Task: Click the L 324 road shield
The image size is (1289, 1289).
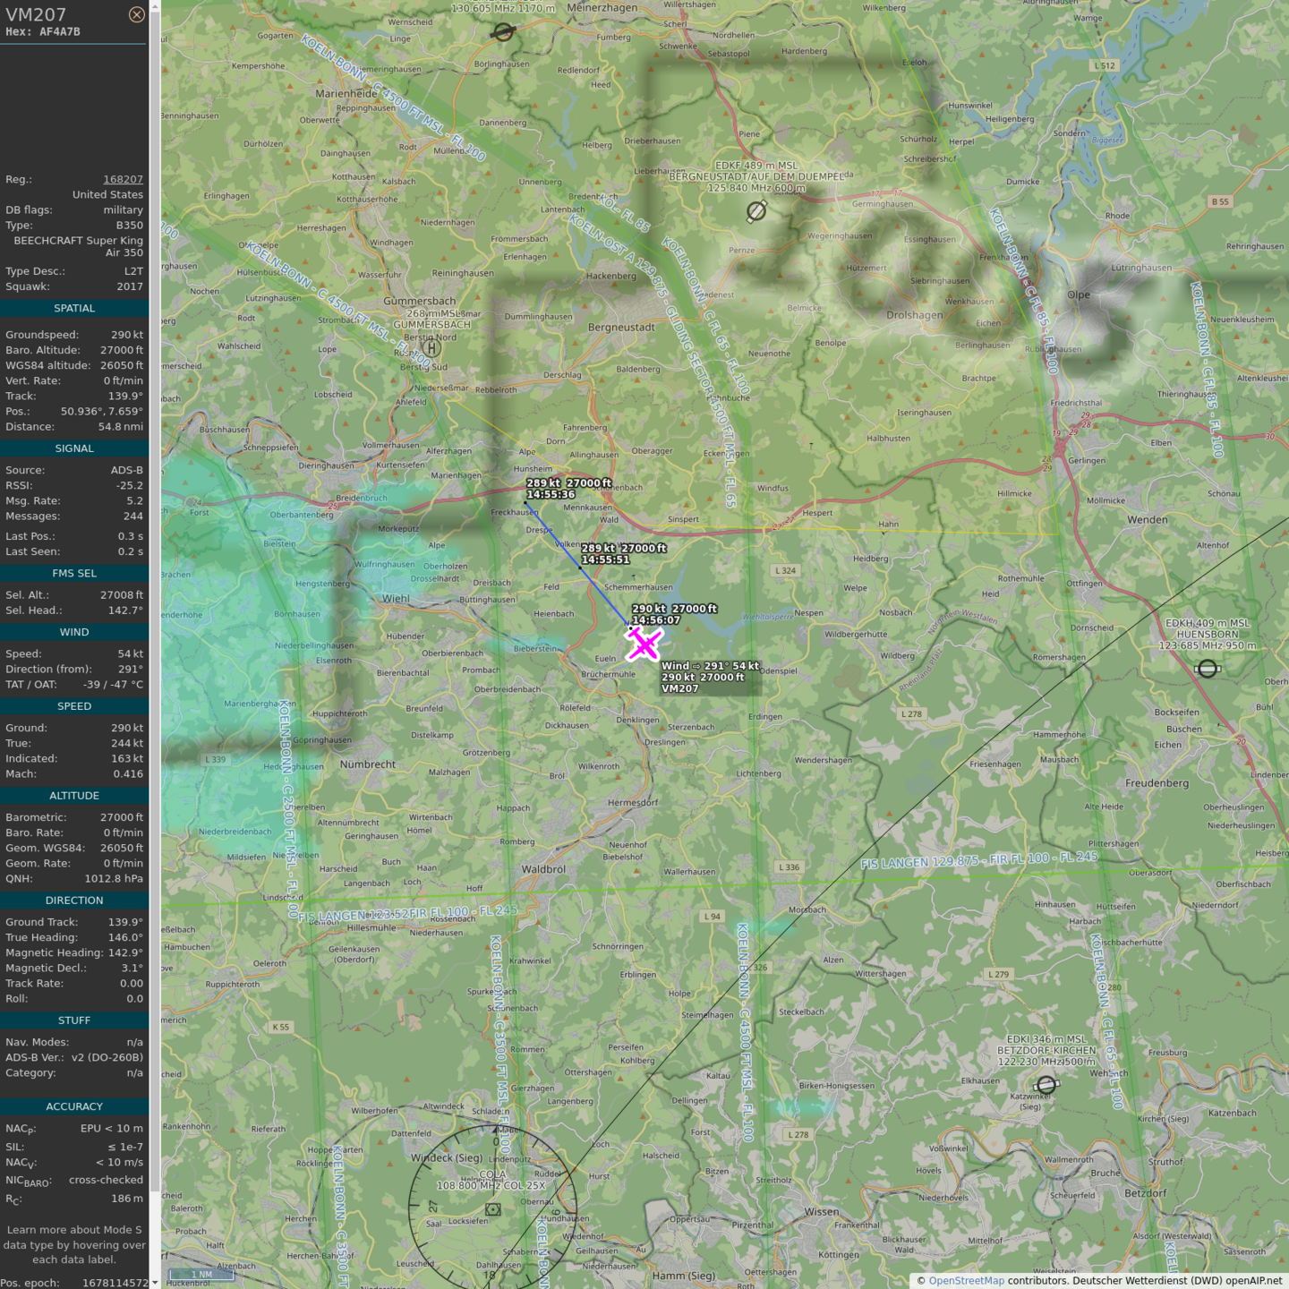Action: (785, 570)
